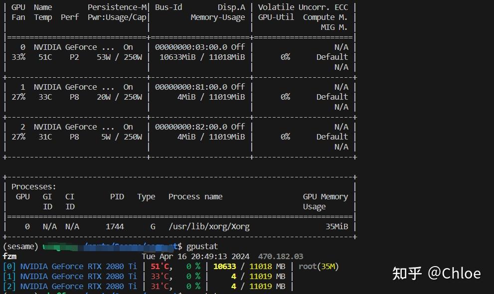Click driver version 470.182.03

pos(282,256)
